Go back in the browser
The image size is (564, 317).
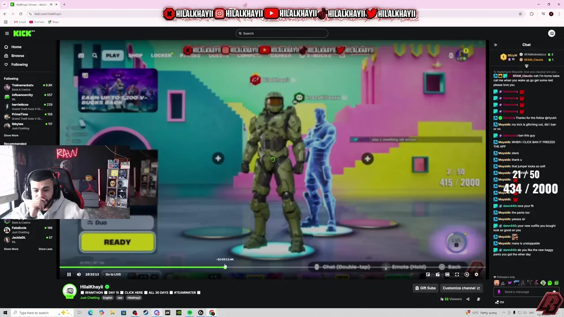pyautogui.click(x=5, y=14)
